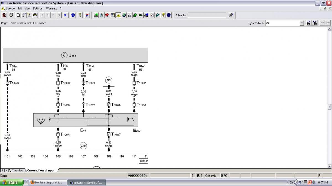This screenshot has height=186, width=332.
Task: Click the red book repair manual icon
Action: 107,15
